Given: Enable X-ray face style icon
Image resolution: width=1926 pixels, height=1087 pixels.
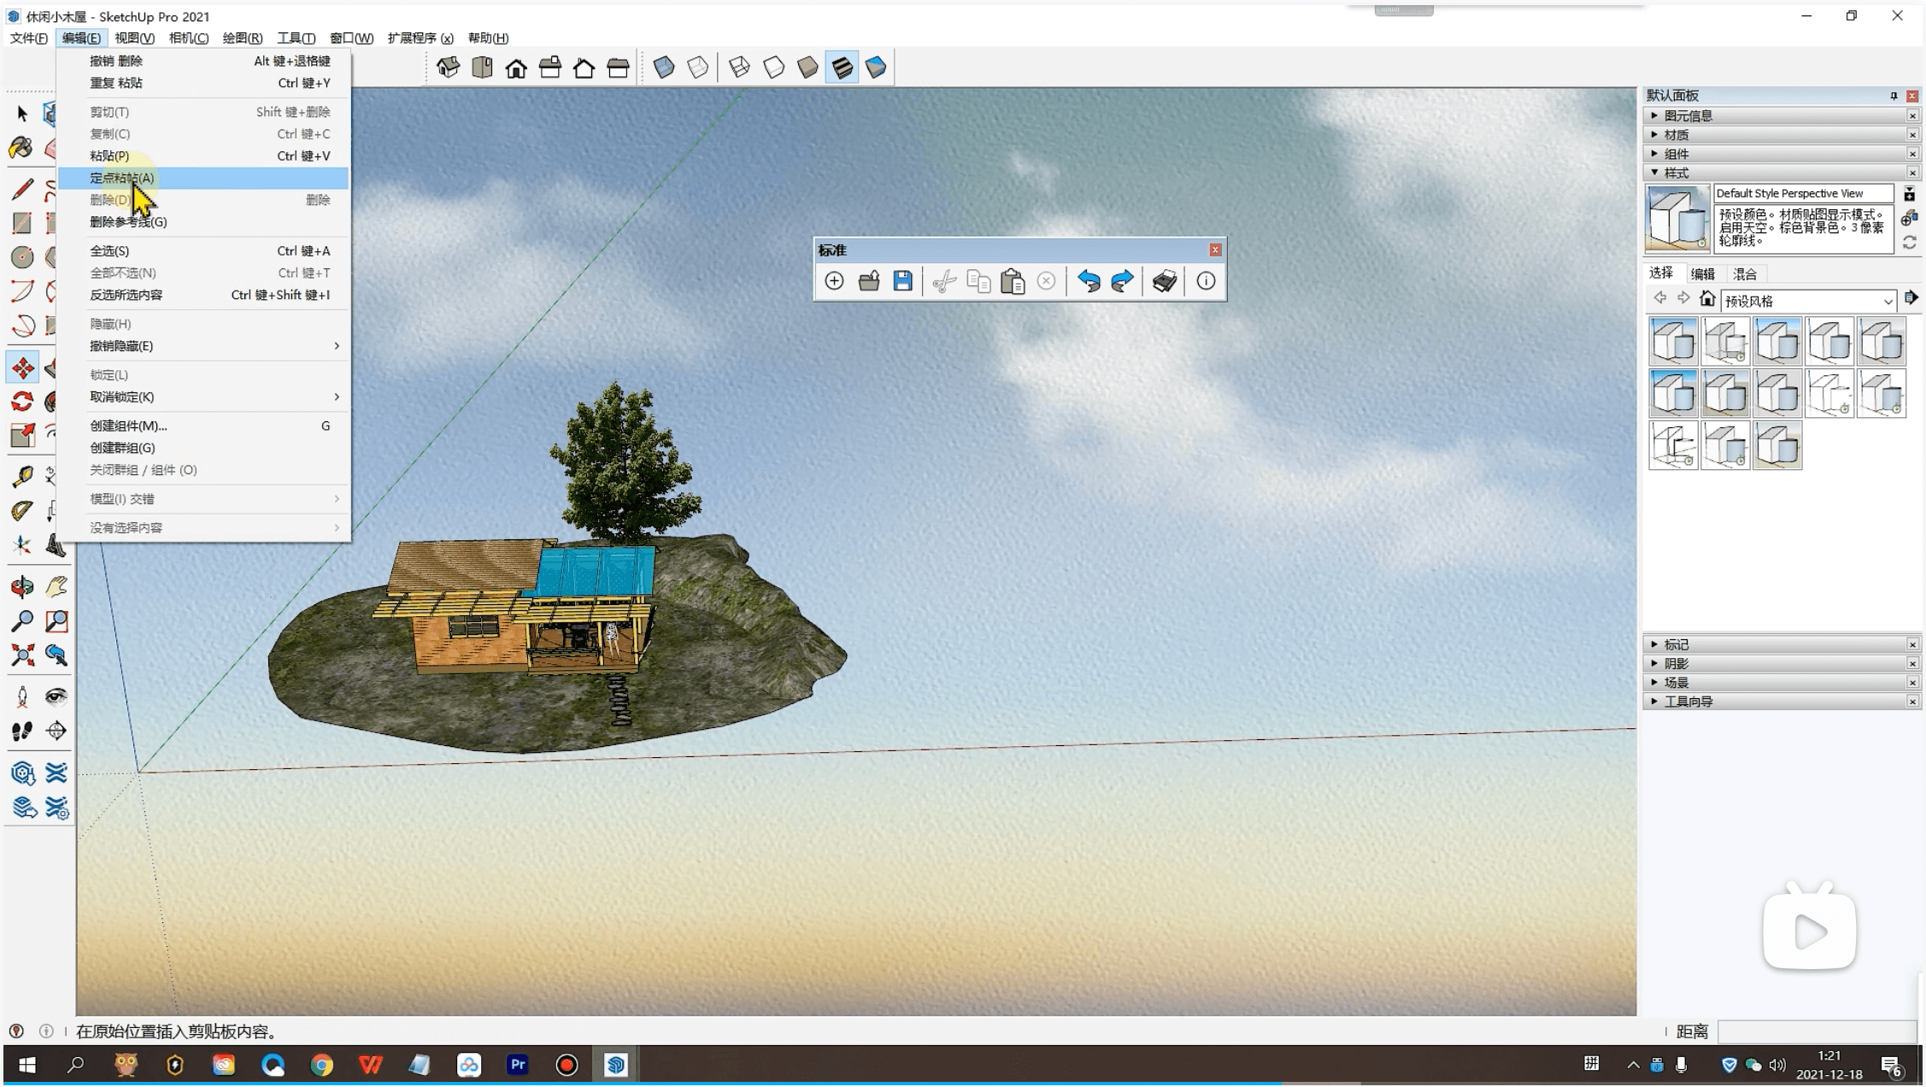Looking at the screenshot, I should [x=664, y=68].
